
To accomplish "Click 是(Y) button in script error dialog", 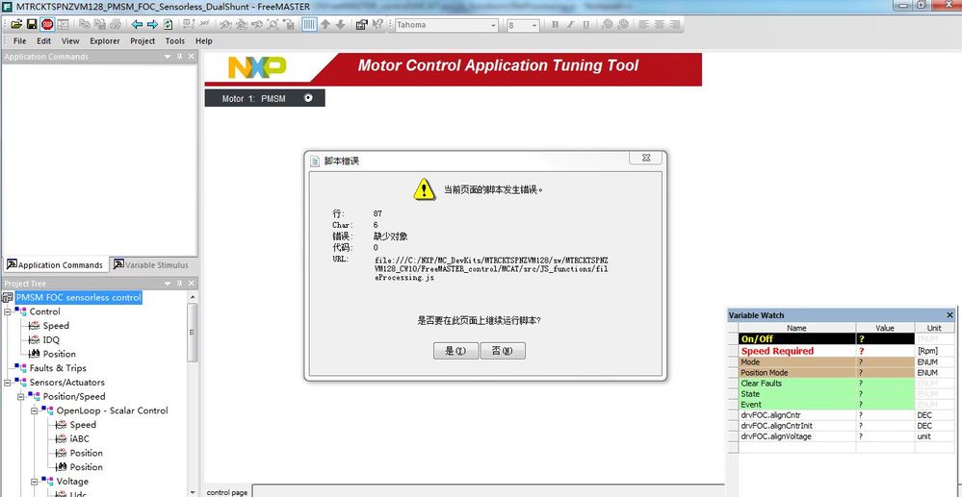I will pyautogui.click(x=455, y=351).
